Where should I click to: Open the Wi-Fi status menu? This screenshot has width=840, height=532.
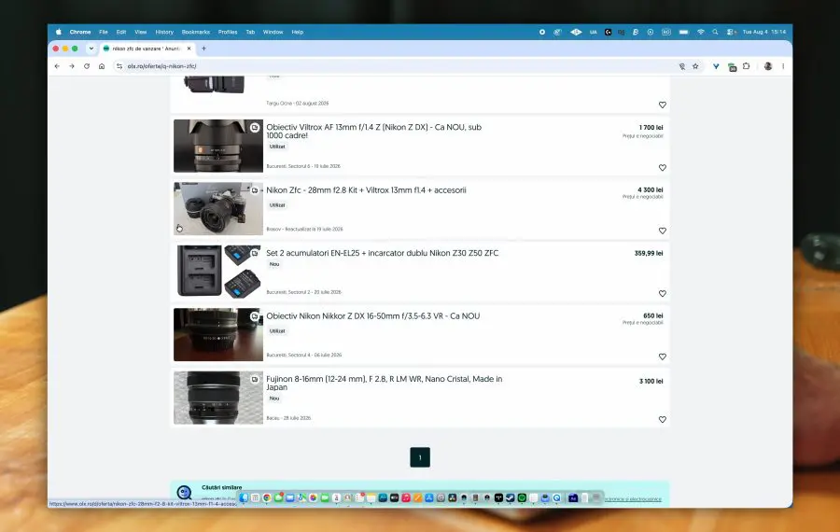click(x=701, y=32)
